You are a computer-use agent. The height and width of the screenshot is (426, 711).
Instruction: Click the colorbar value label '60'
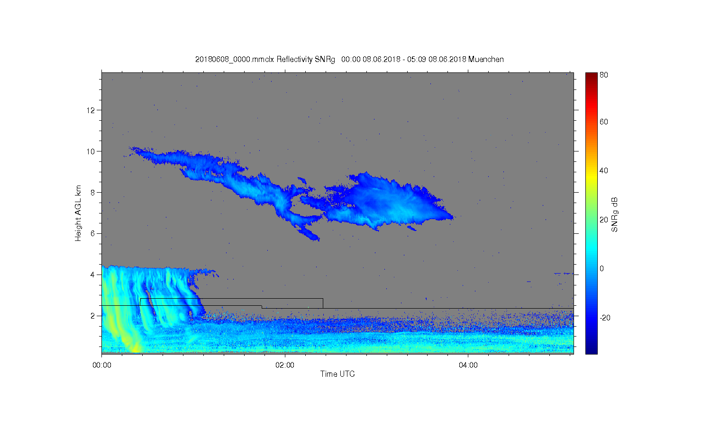tap(603, 122)
